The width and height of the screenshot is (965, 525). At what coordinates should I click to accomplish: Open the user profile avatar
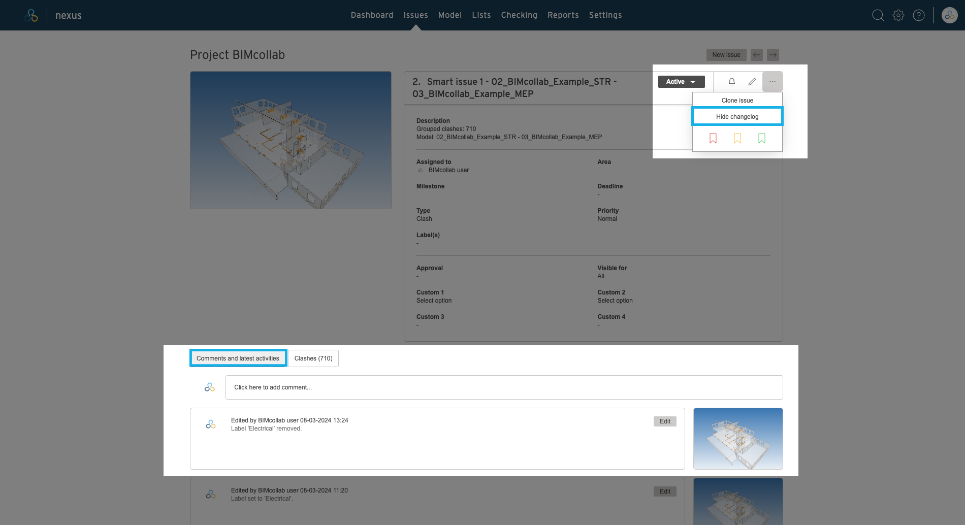[x=950, y=15]
